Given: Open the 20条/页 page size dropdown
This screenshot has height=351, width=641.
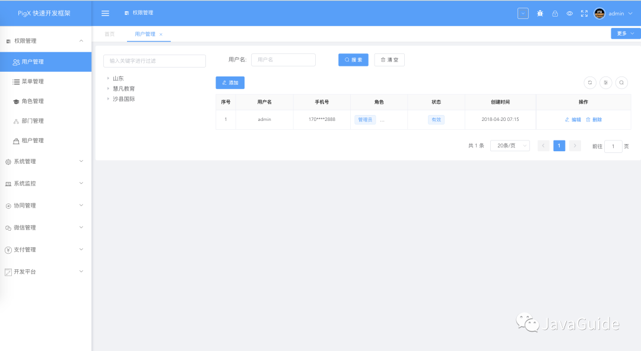Looking at the screenshot, I should tap(509, 145).
